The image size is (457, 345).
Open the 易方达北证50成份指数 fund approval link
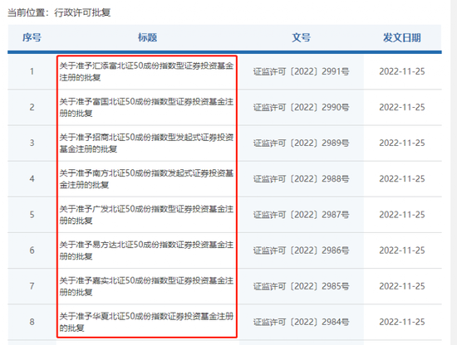pos(146,250)
